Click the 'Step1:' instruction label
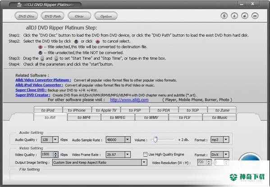The height and width of the screenshot is (187, 270). (14, 35)
